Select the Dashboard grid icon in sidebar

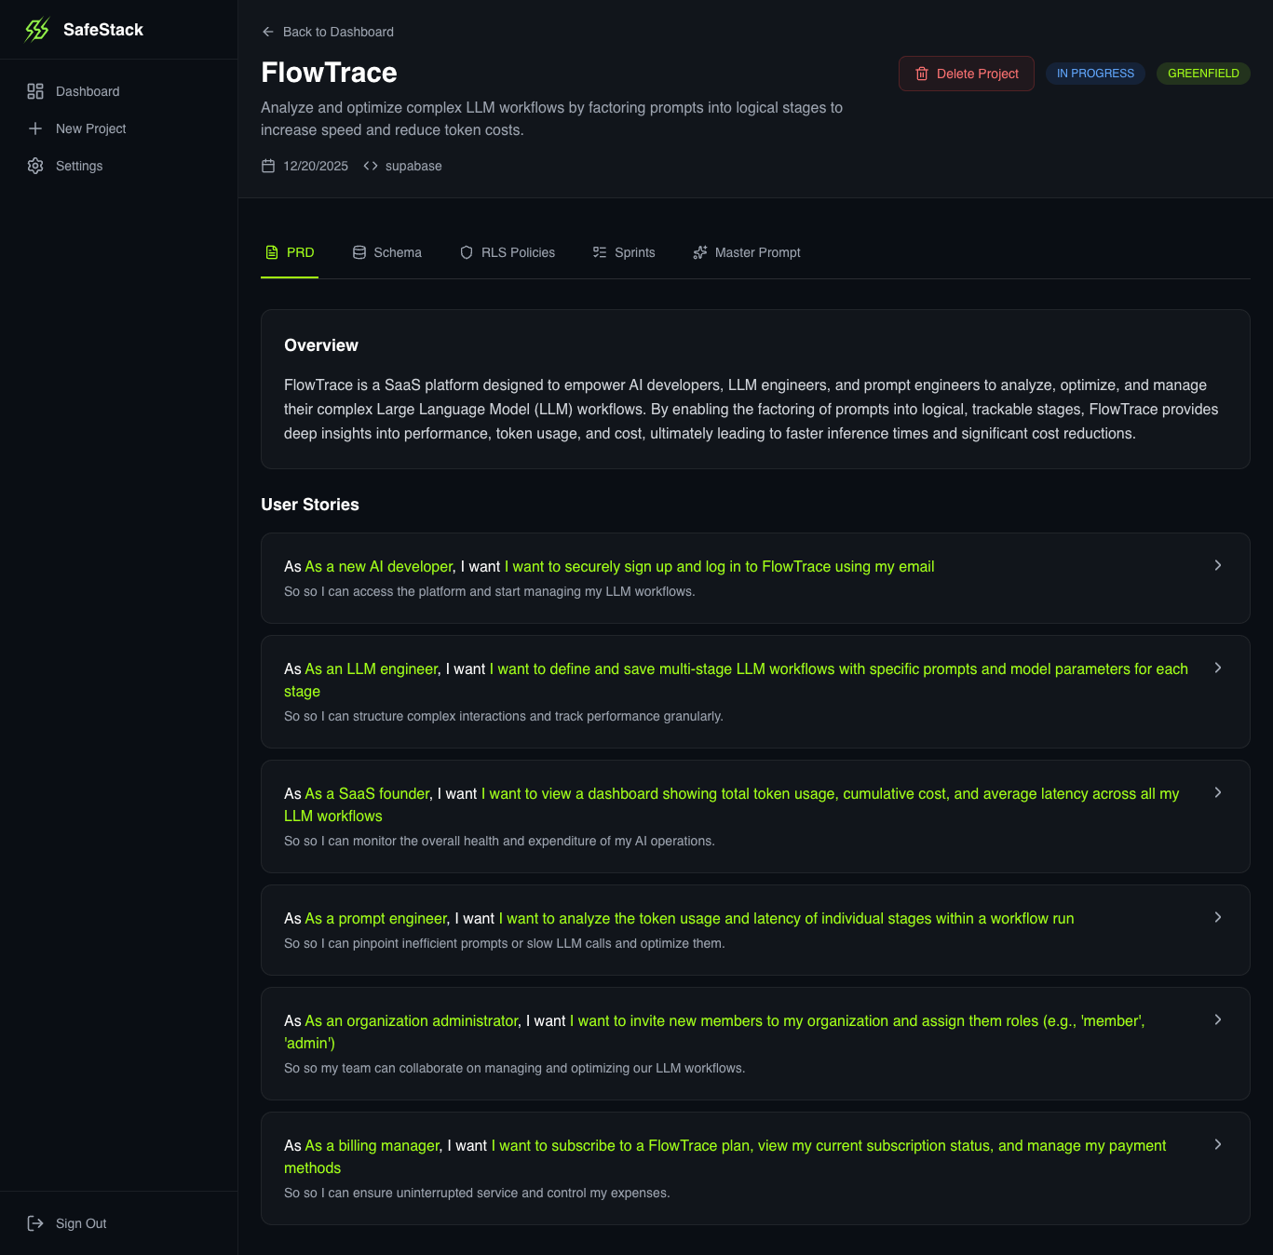pyautogui.click(x=35, y=91)
